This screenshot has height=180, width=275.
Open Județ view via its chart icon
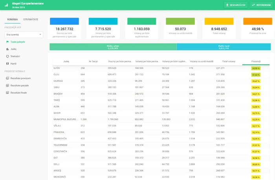click(x=7, y=49)
